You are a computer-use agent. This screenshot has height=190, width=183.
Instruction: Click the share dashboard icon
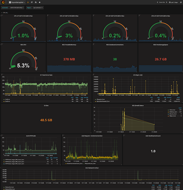(x=32, y=2)
